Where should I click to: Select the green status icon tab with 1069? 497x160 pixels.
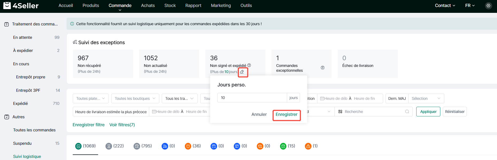click(x=86, y=146)
